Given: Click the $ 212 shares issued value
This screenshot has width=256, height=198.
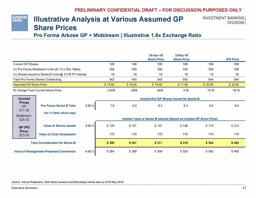Looking at the screenshot, I should (235, 126).
